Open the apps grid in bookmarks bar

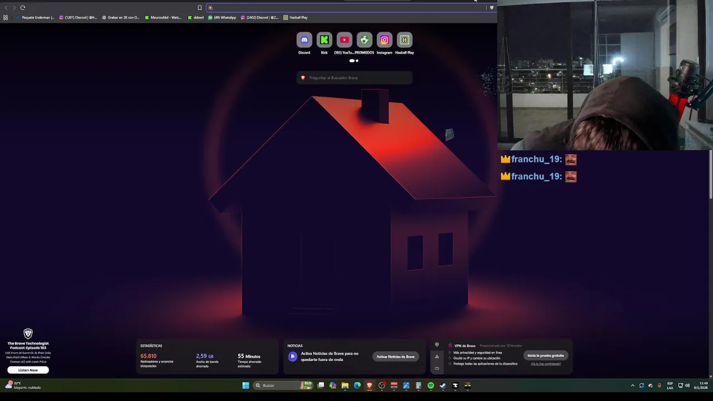[6, 17]
